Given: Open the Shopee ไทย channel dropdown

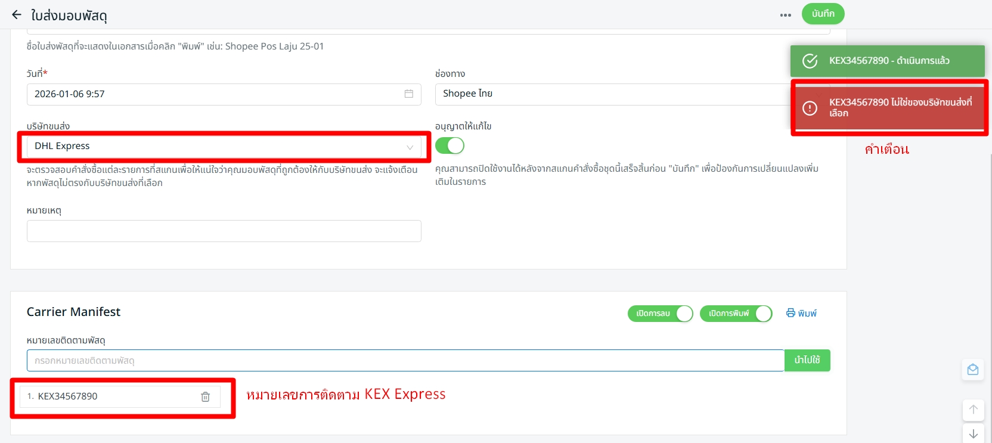Looking at the screenshot, I should click(x=614, y=94).
